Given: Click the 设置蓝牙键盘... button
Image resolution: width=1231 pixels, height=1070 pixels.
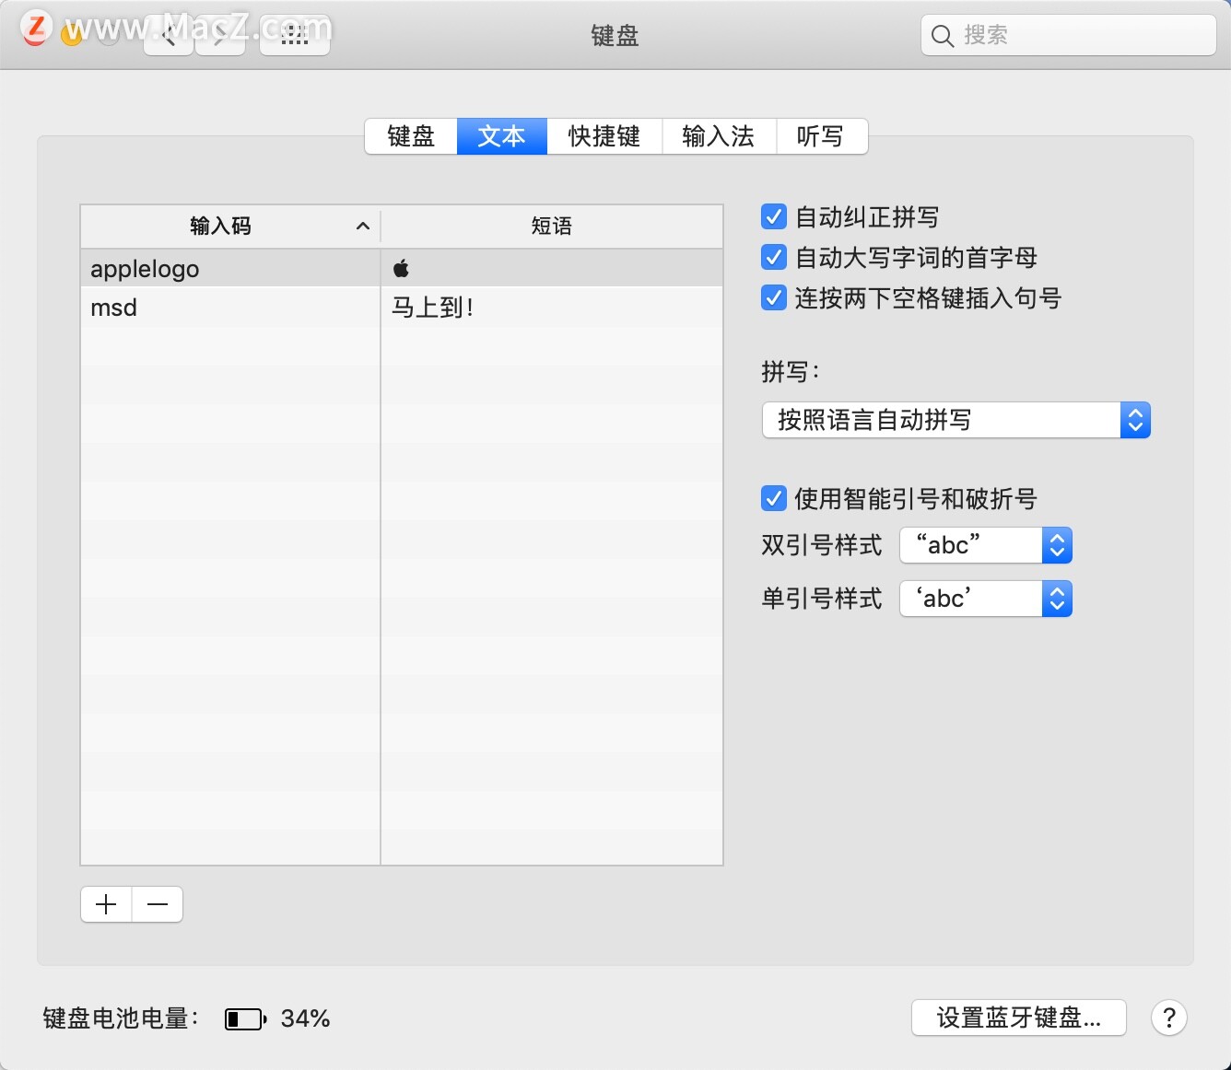Looking at the screenshot, I should point(1019,1018).
